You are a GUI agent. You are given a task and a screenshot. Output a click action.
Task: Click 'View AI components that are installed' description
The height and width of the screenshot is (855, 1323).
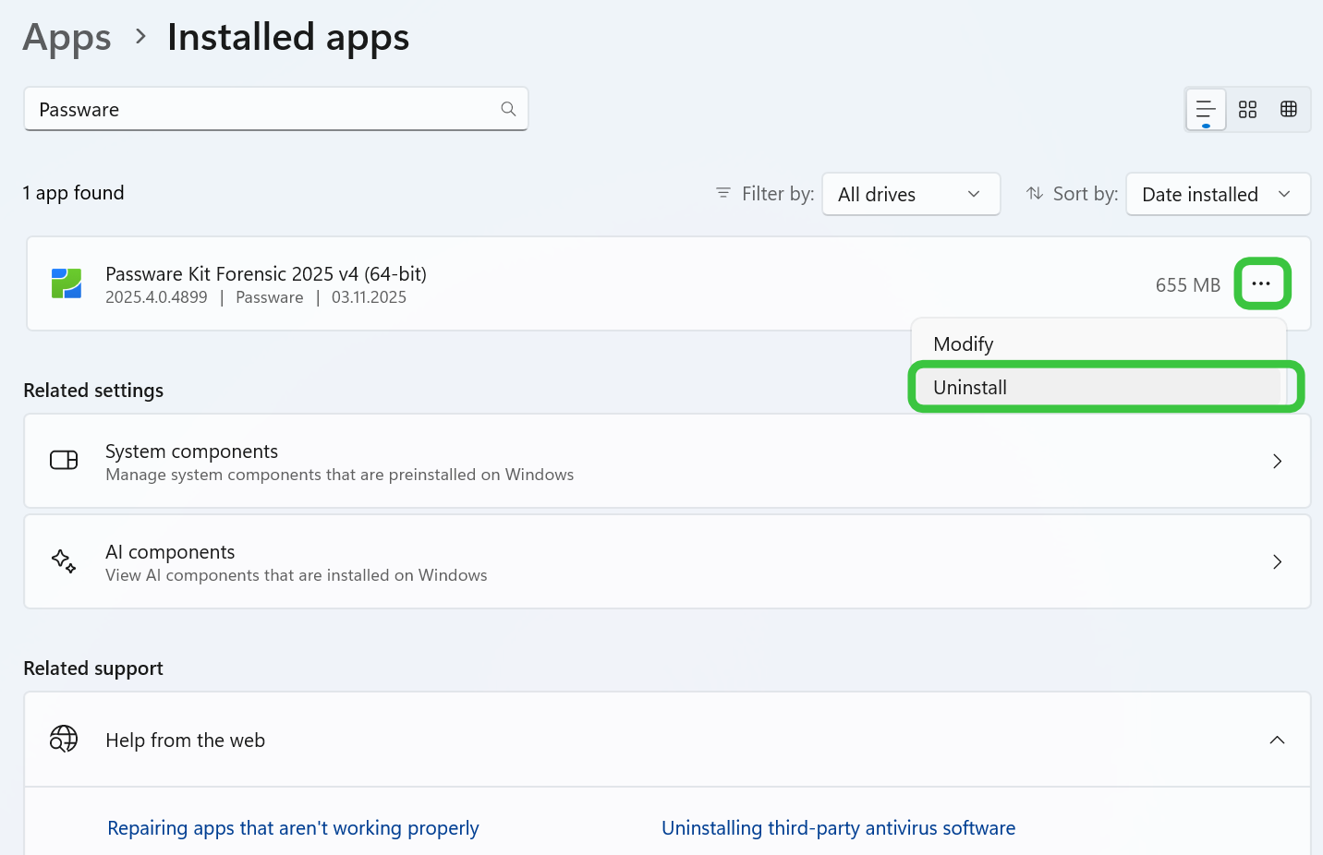pyautogui.click(x=296, y=575)
